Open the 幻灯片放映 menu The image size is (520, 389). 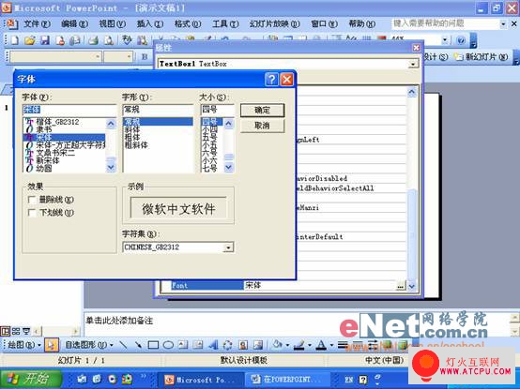tap(275, 23)
